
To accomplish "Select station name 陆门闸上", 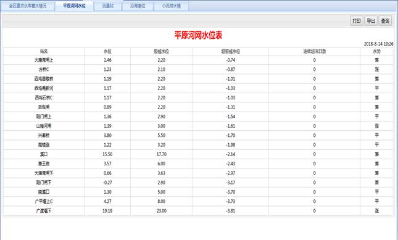I will pos(44,117).
